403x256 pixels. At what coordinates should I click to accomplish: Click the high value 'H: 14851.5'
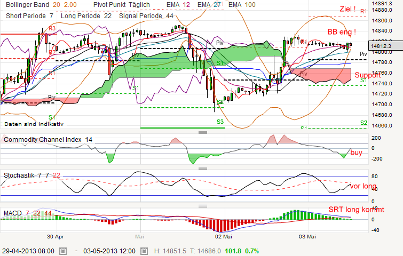coord(170,251)
